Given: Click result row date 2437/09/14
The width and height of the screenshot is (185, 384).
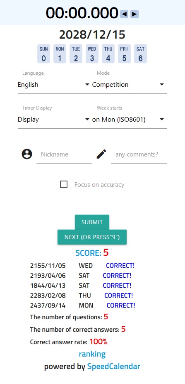Looking at the screenshot, I should pyautogui.click(x=48, y=306).
